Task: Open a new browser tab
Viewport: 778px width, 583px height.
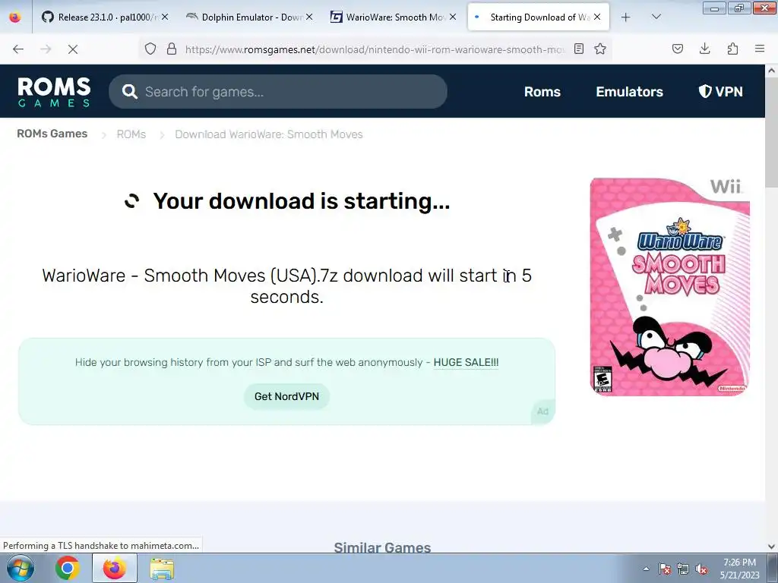Action: (x=626, y=17)
